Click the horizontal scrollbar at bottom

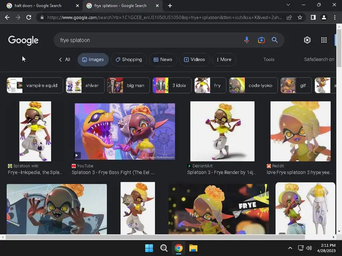click(155, 237)
